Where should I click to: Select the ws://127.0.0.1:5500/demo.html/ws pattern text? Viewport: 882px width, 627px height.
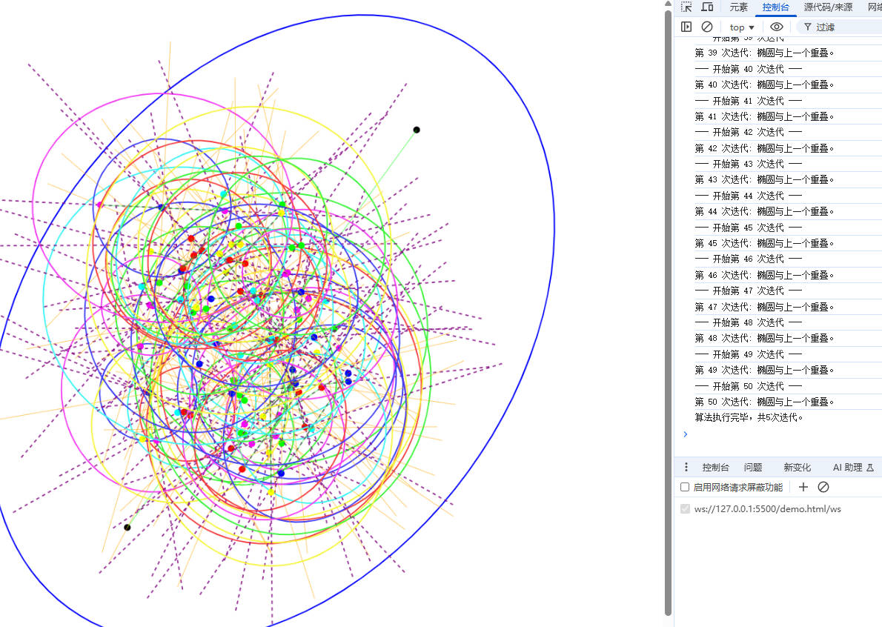[x=768, y=509]
